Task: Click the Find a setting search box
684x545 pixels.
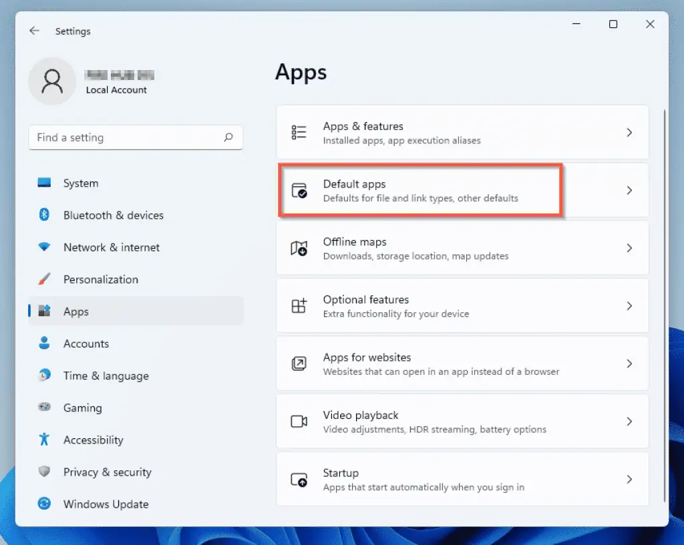Action: click(x=136, y=137)
